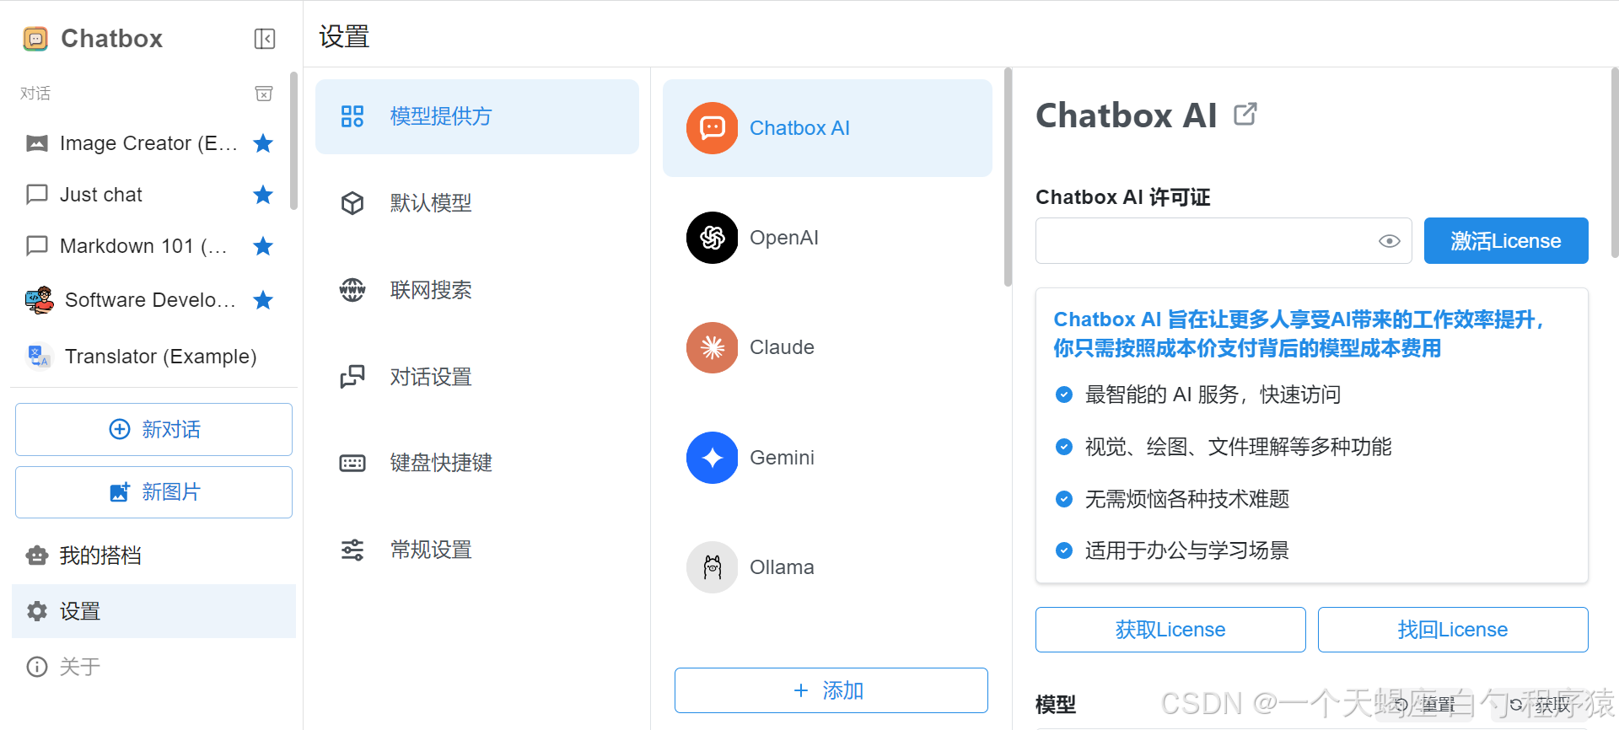Click the Claude starburst logo
Image resolution: width=1619 pixels, height=730 pixels.
[x=713, y=347]
